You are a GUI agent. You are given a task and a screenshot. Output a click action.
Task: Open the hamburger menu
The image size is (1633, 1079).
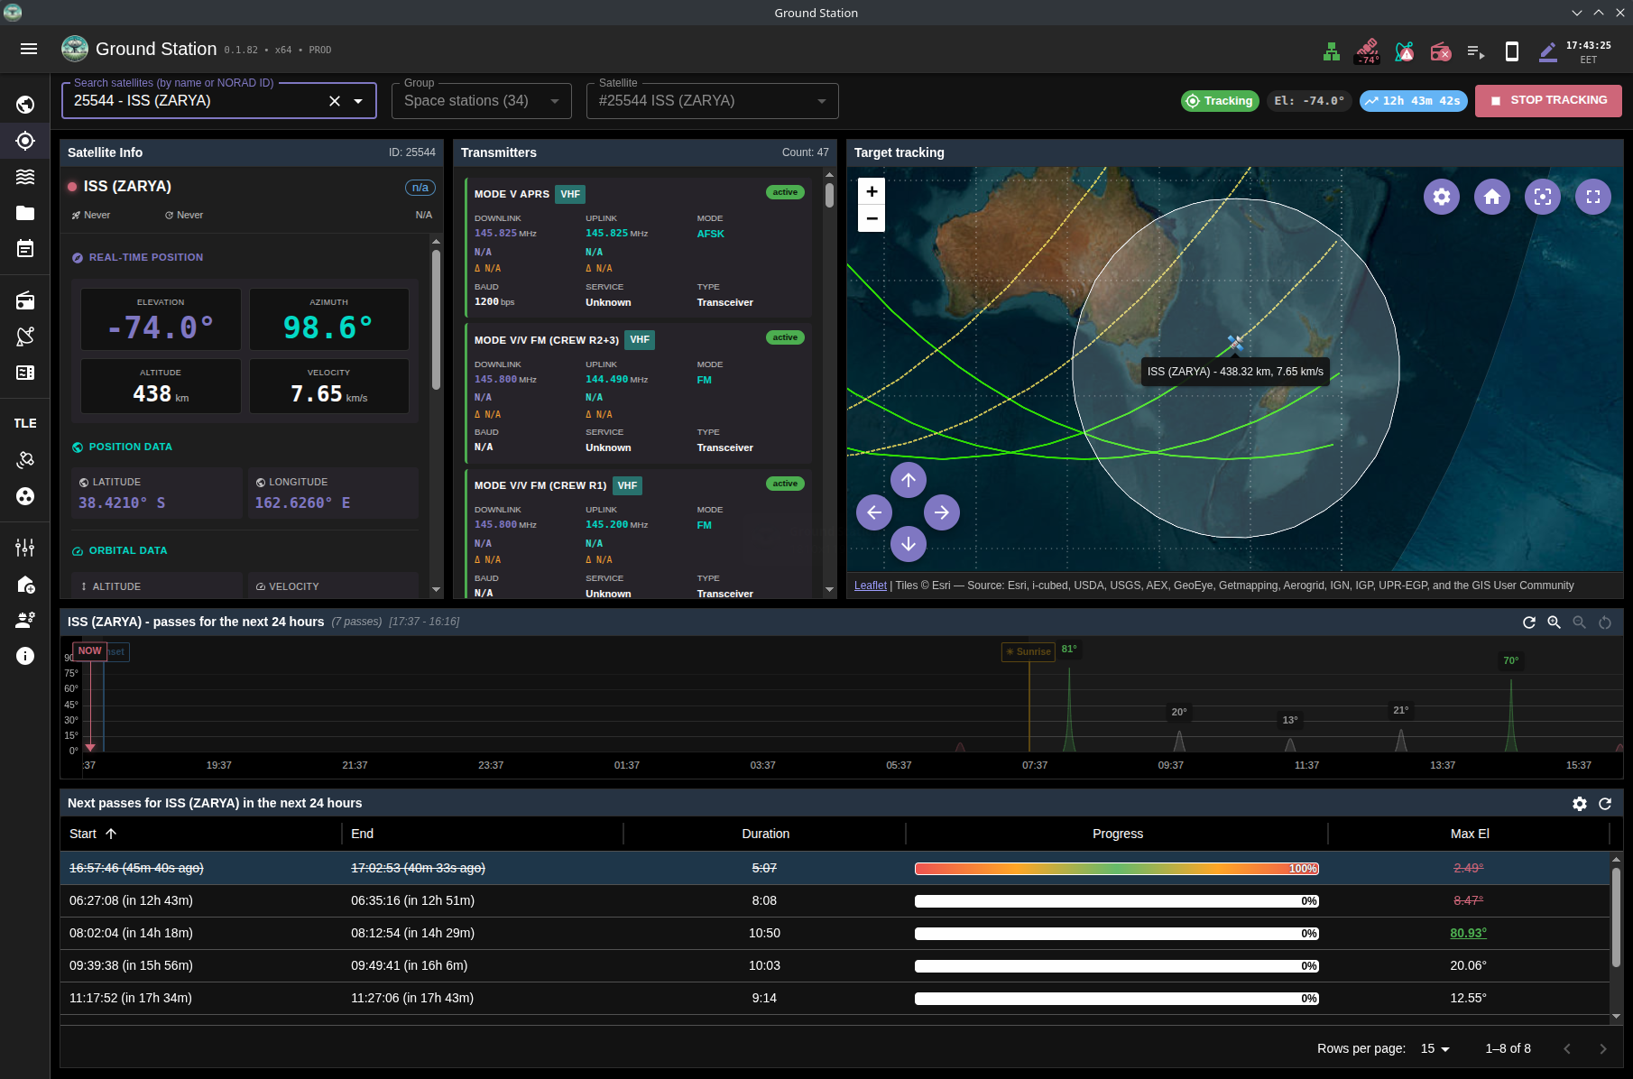tap(29, 49)
